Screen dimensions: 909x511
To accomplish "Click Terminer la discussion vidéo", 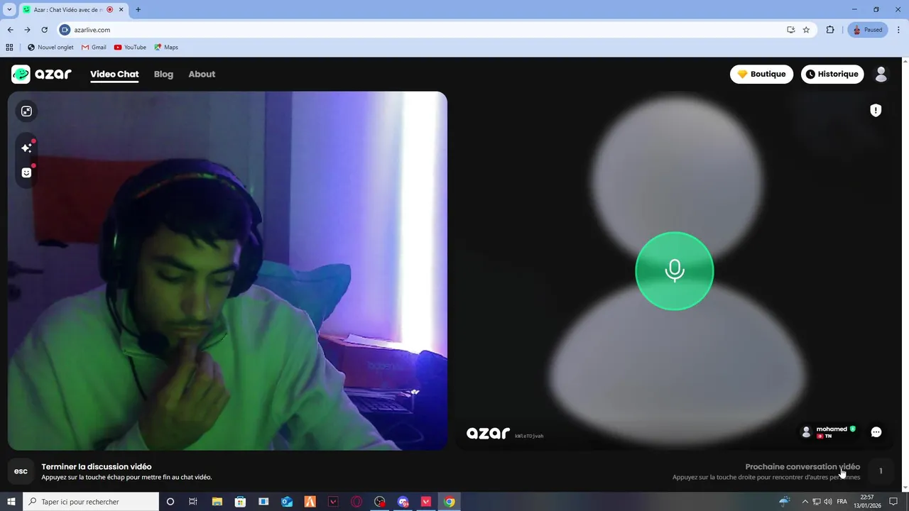I will [x=97, y=466].
